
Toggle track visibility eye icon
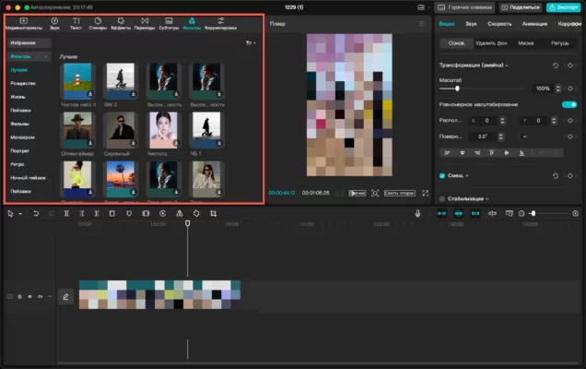[x=29, y=297]
